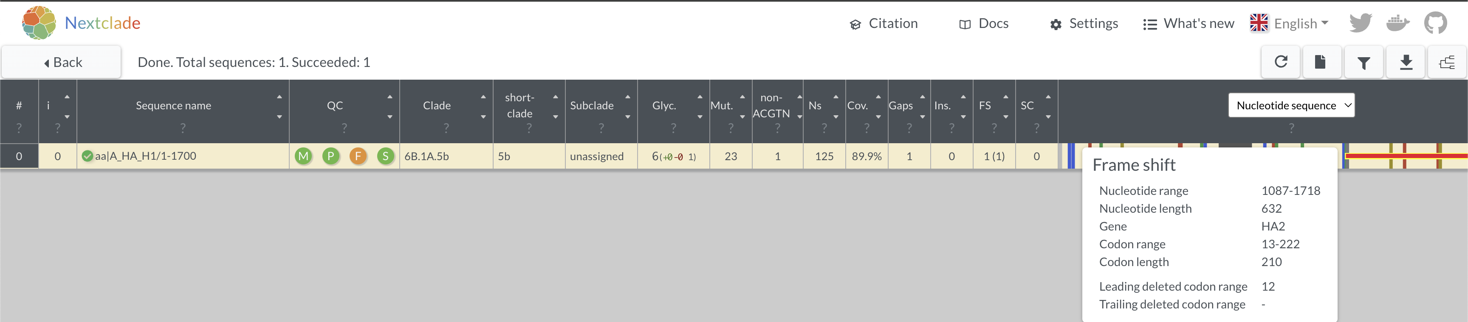The height and width of the screenshot is (322, 1468).
Task: Click the red frame shift bar in sequence view
Action: pyautogui.click(x=1406, y=155)
